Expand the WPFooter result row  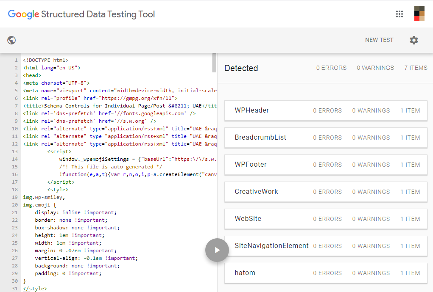[x=325, y=165]
